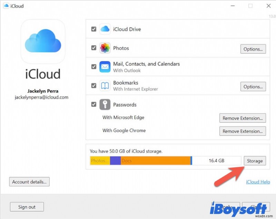The width and height of the screenshot is (276, 219).
Task: Open the iCloud Help link
Action: pyautogui.click(x=258, y=182)
